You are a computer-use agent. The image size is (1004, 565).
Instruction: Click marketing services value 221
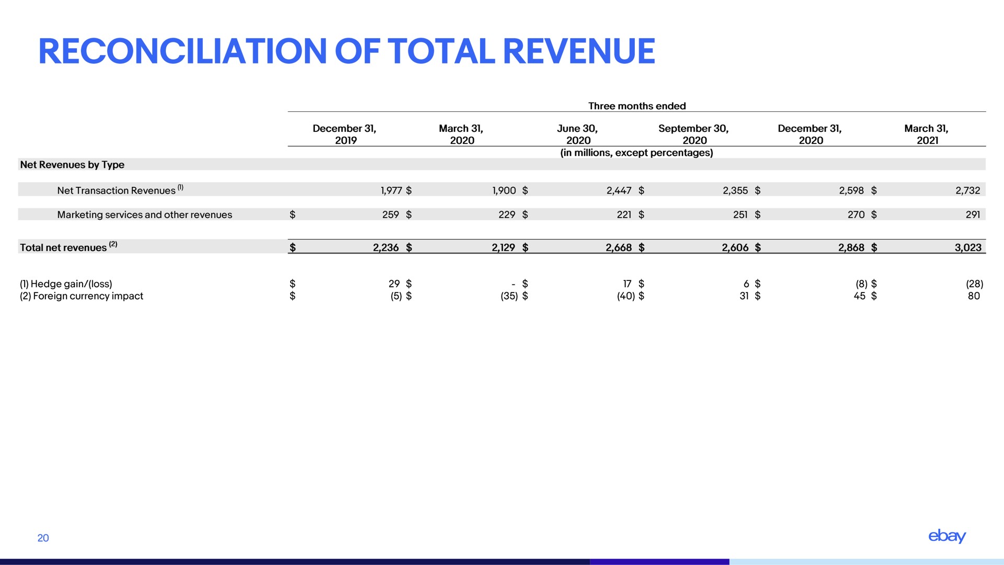click(624, 214)
